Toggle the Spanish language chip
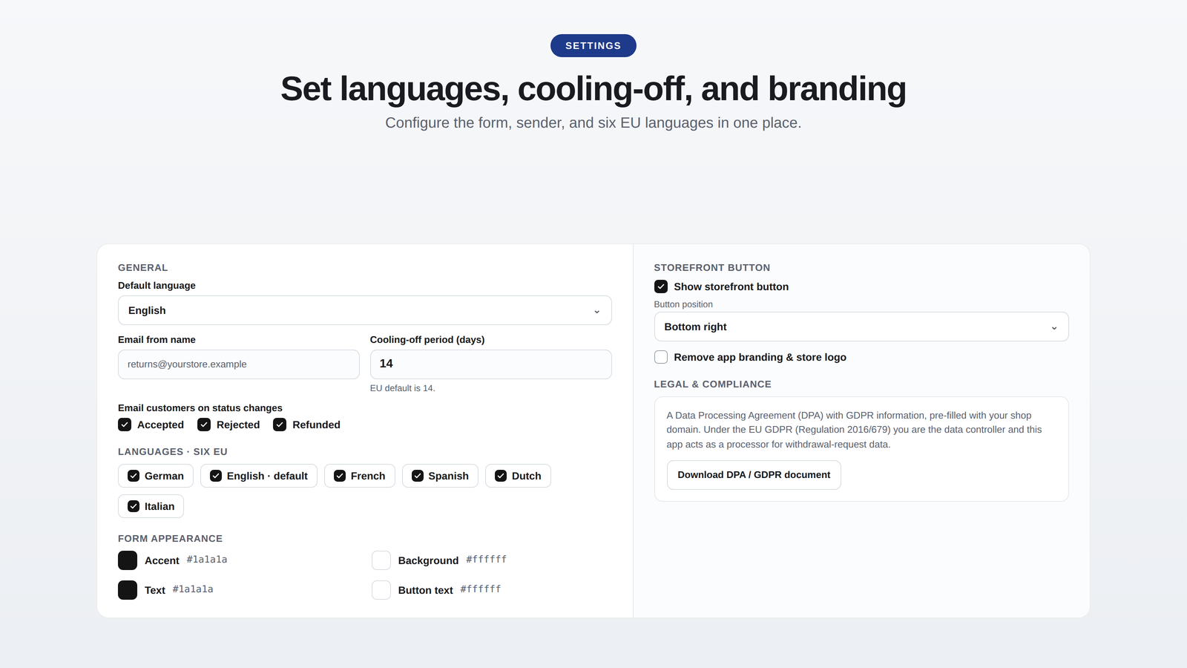 tap(440, 476)
